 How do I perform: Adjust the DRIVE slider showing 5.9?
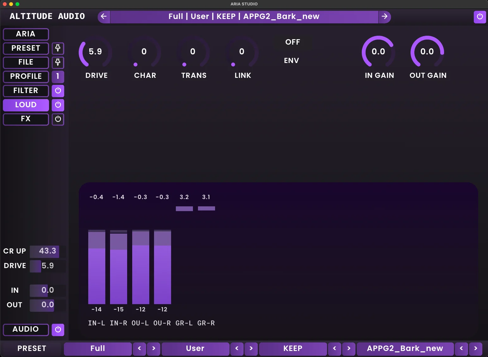(47, 266)
